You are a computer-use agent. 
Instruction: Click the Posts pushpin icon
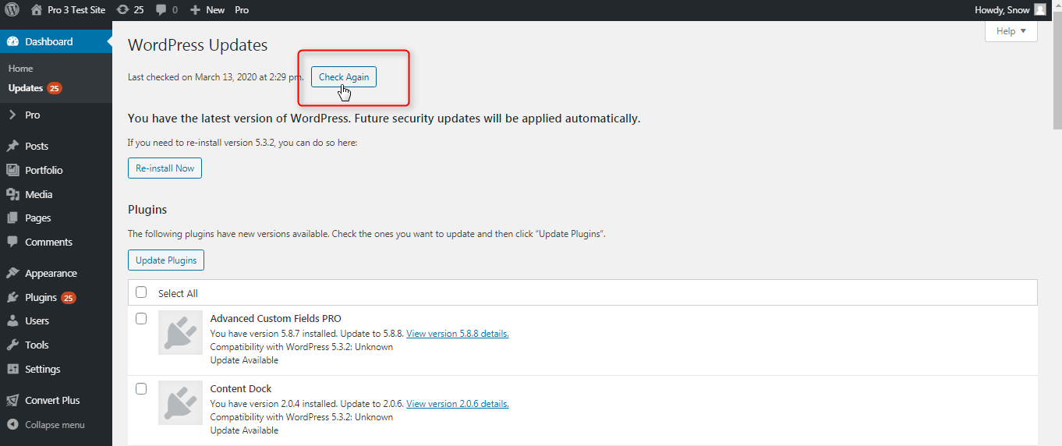pyautogui.click(x=12, y=146)
